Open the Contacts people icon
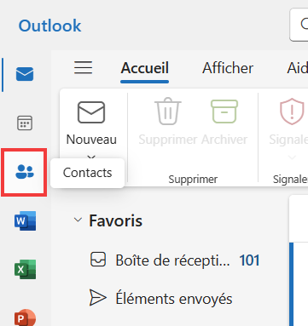 tap(25, 172)
